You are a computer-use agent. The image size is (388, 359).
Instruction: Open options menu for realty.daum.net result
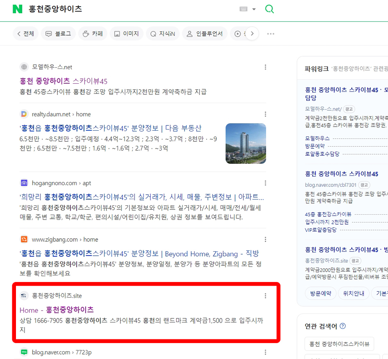[265, 114]
